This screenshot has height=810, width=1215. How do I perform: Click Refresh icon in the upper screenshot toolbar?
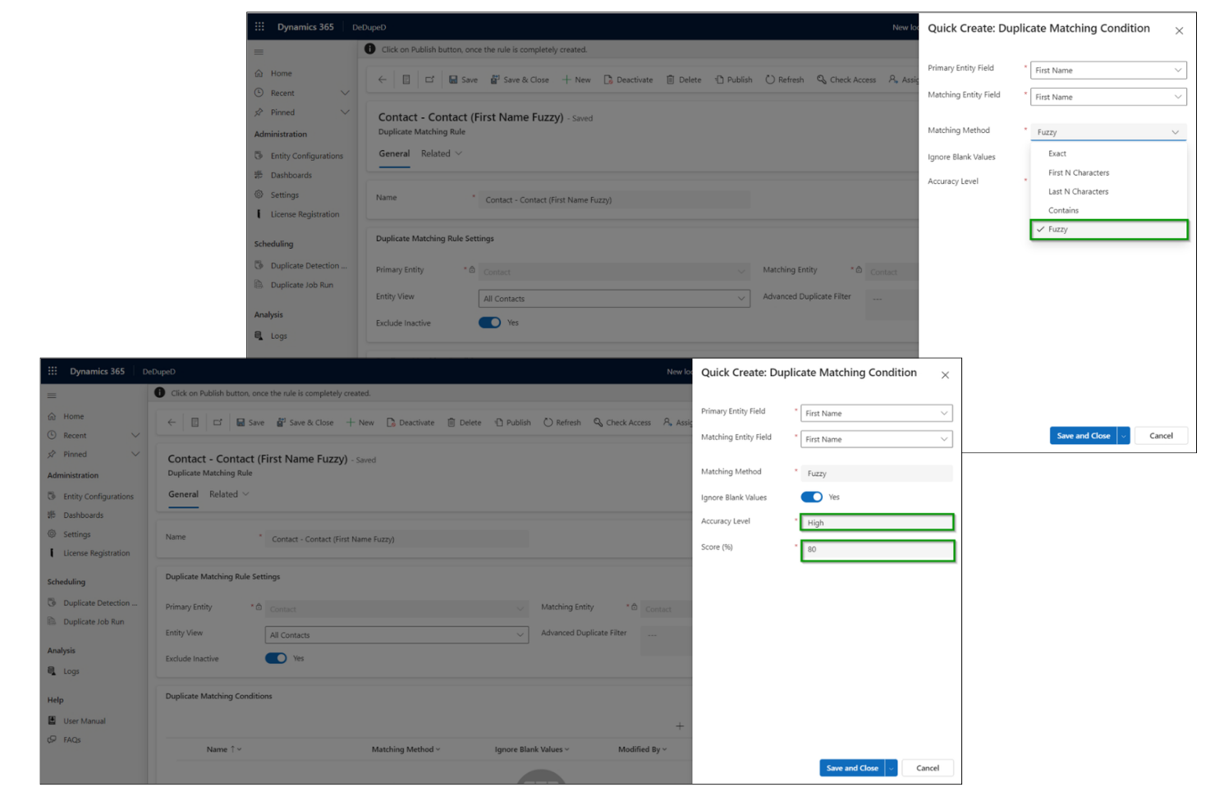coord(770,80)
